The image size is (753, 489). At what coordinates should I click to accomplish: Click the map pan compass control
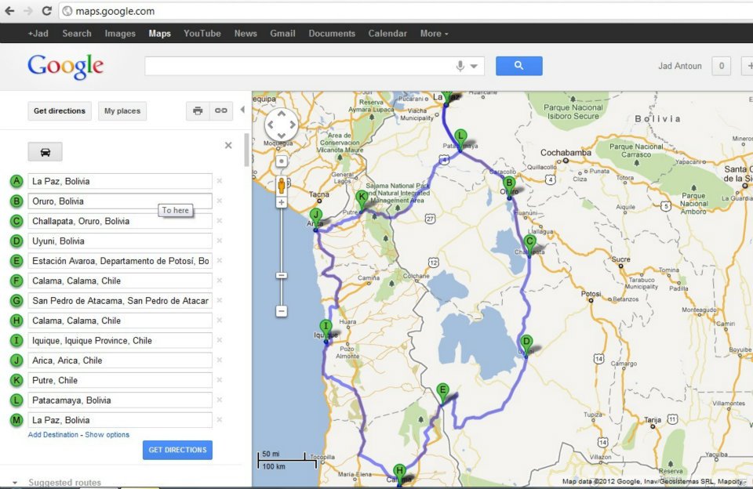[x=281, y=125]
